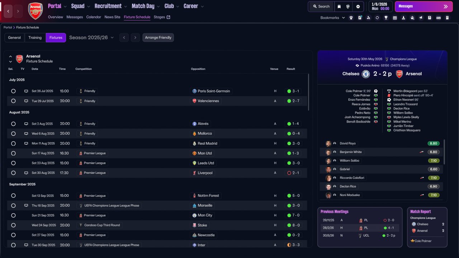Image resolution: width=459 pixels, height=258 pixels.
Task: Click the up chevron beside the Arsenal heading
Action: (10, 57)
